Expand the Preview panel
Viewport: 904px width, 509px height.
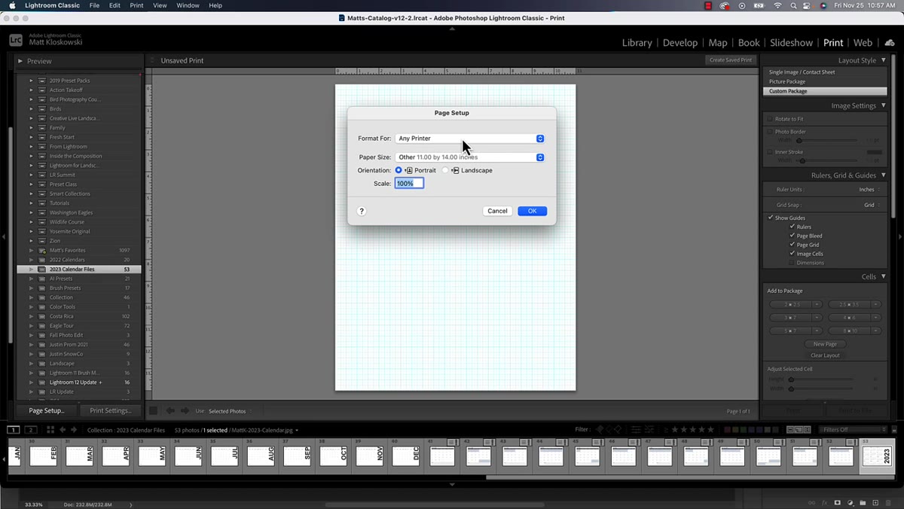(20, 61)
